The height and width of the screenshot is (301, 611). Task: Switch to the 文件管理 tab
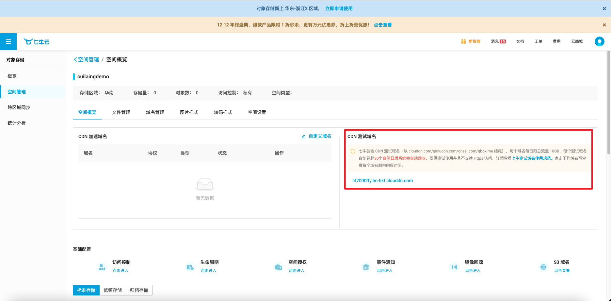pos(121,112)
